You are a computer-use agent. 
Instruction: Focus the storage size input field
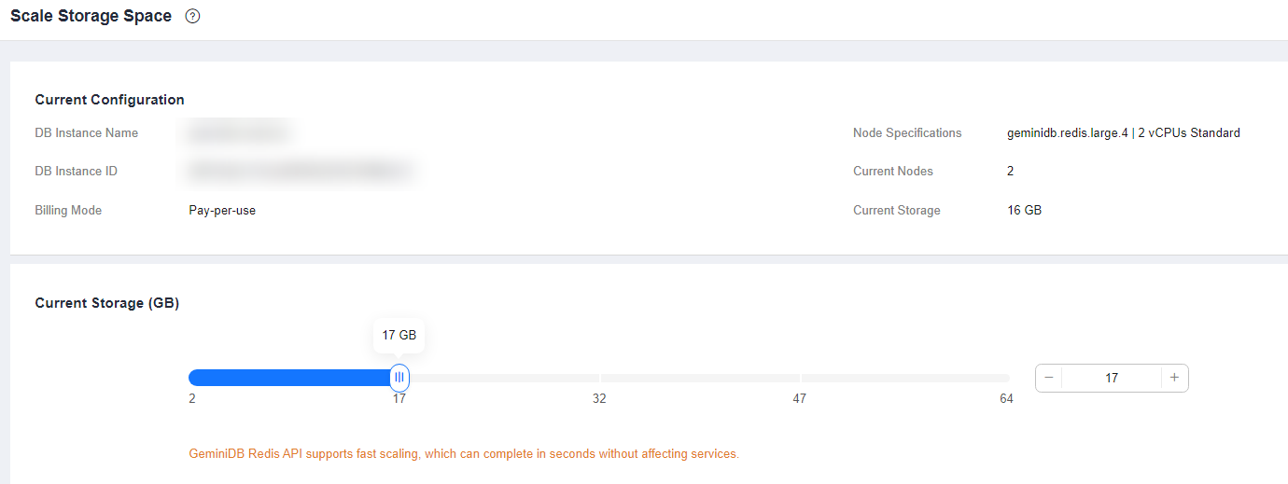point(1111,378)
